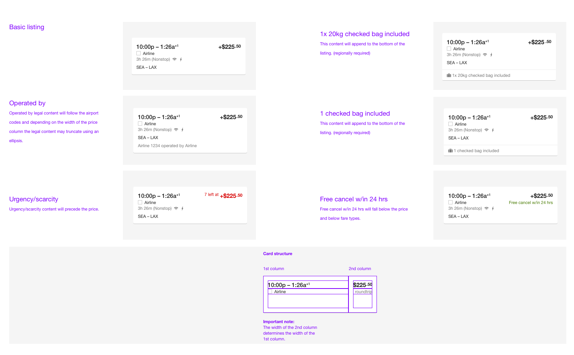Click '10:00p – 1:26a' time in the Card structure diagram

(289, 285)
